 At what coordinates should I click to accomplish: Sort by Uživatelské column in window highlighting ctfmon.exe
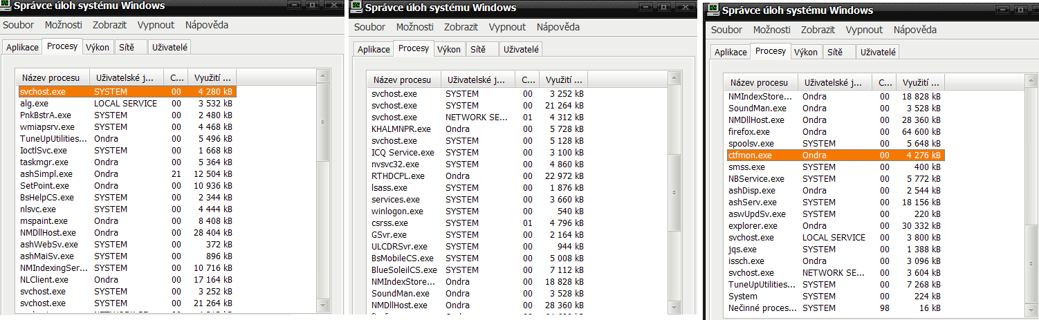(834, 82)
